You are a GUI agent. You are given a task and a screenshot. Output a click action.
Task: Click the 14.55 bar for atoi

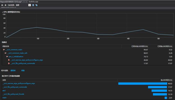point(159,91)
